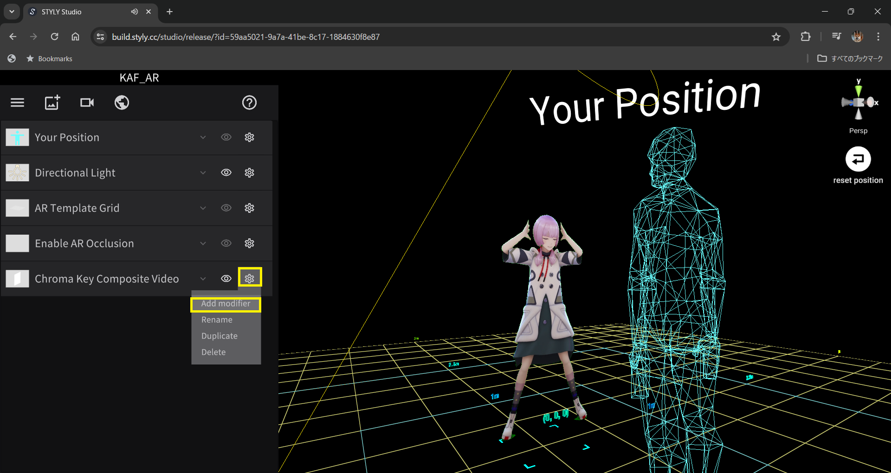
Task: Open a new browser tab
Action: (169, 12)
